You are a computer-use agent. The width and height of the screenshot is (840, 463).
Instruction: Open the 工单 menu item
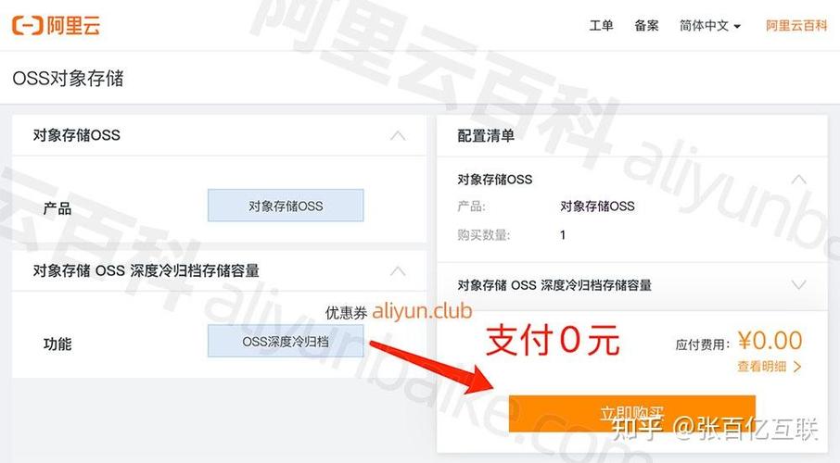(x=601, y=25)
